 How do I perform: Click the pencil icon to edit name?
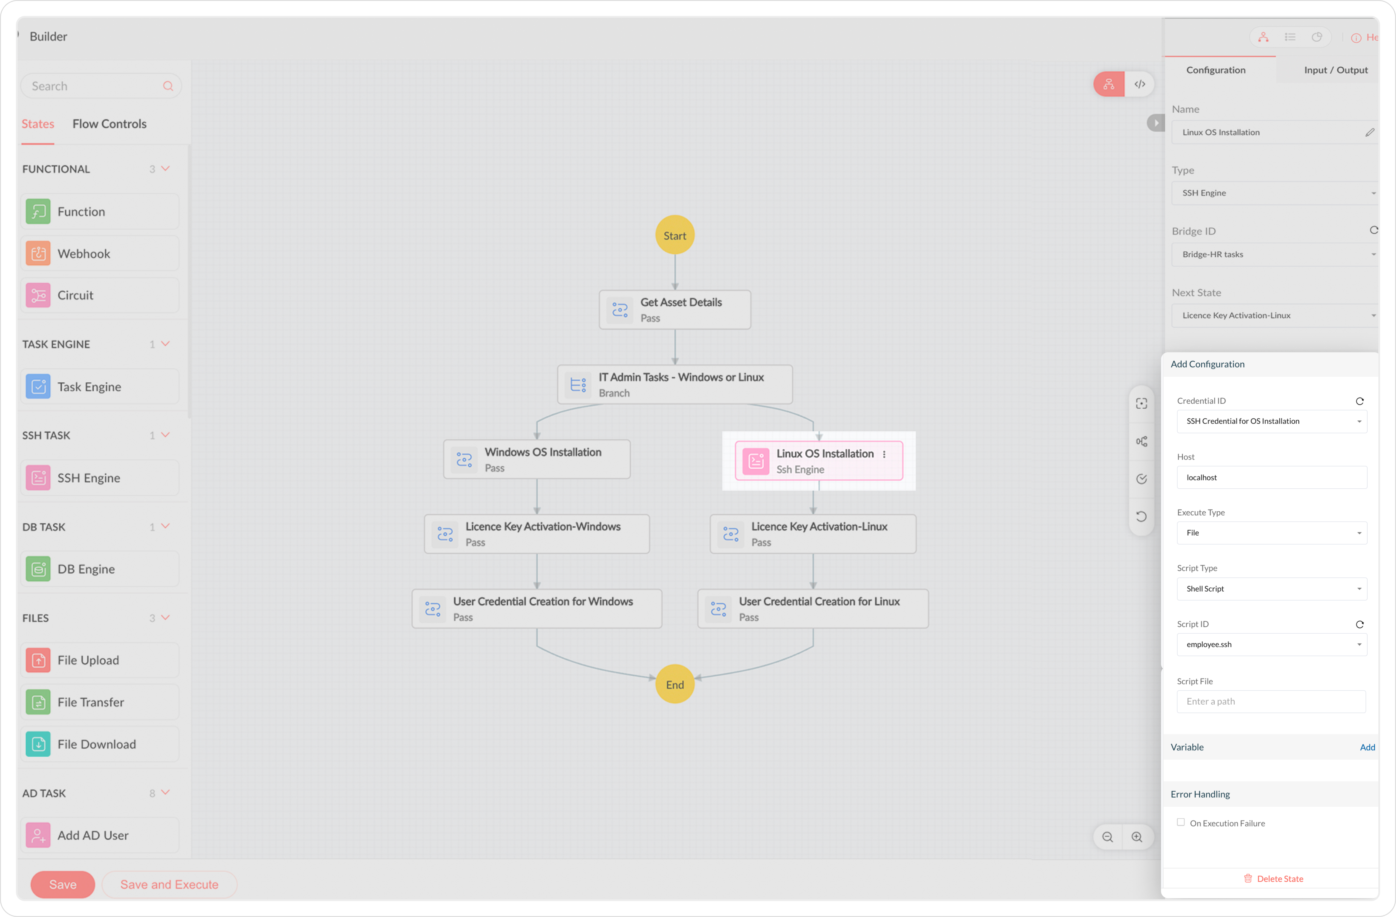1369,132
